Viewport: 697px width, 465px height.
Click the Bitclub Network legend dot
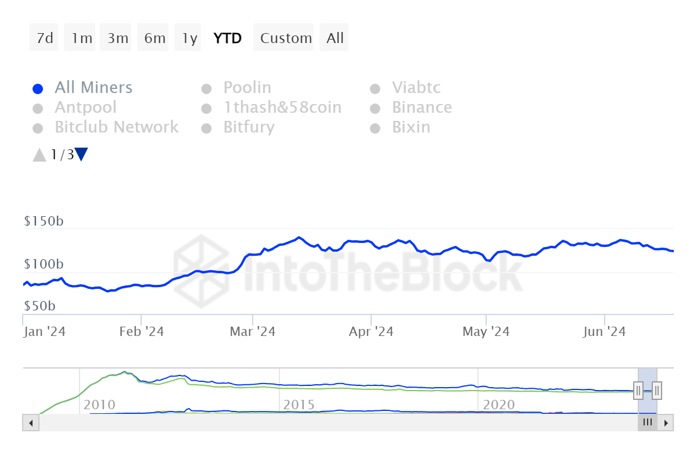tap(38, 128)
